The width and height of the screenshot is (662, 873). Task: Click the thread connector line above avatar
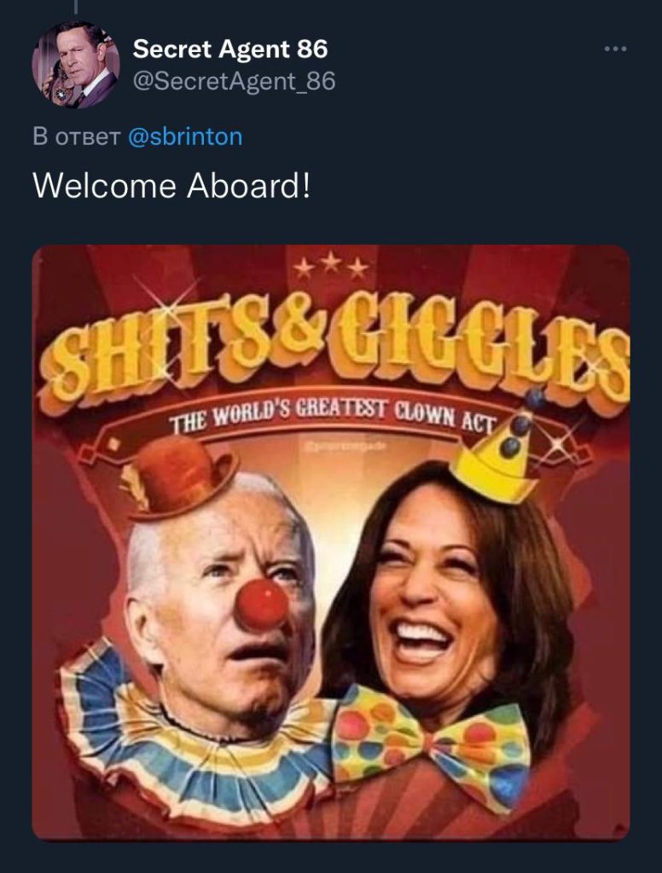(x=75, y=6)
